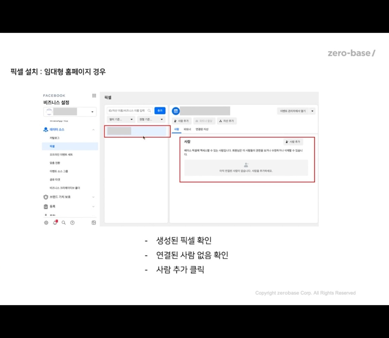Click the blue pixel icon in detail header

pos(176,111)
